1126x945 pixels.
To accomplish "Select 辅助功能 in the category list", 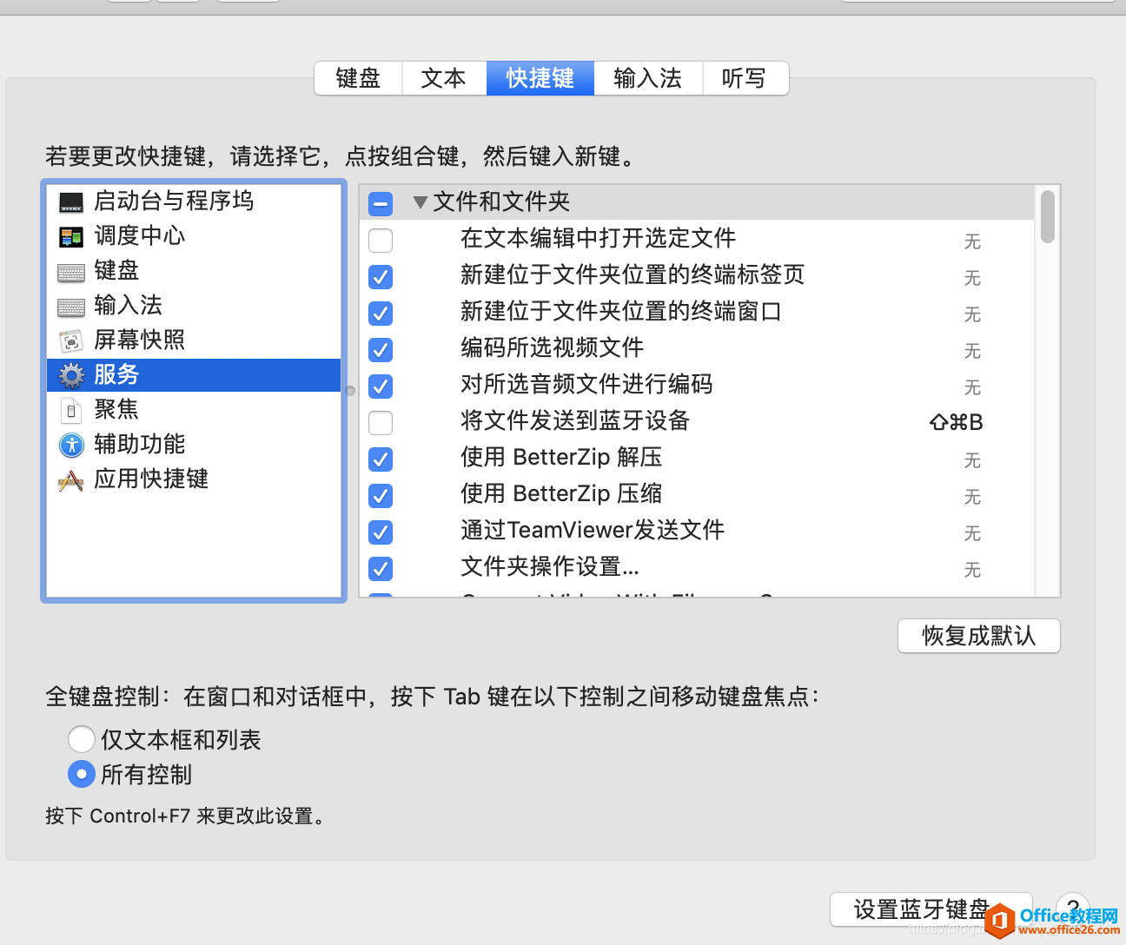I will (x=194, y=445).
